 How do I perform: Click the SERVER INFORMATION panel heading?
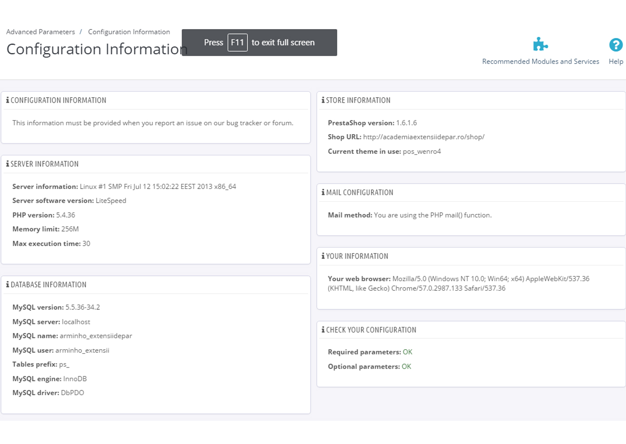coord(44,164)
